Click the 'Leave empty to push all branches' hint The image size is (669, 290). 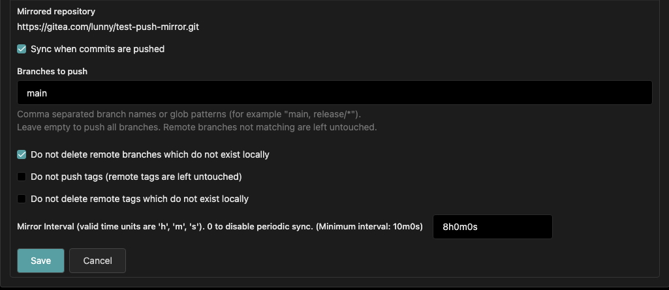(x=196, y=127)
